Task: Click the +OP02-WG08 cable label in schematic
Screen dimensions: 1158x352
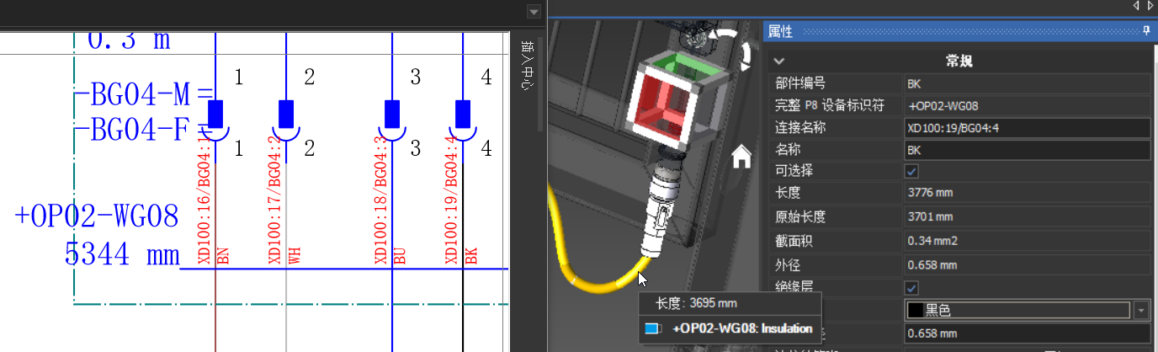Action: pos(97,216)
